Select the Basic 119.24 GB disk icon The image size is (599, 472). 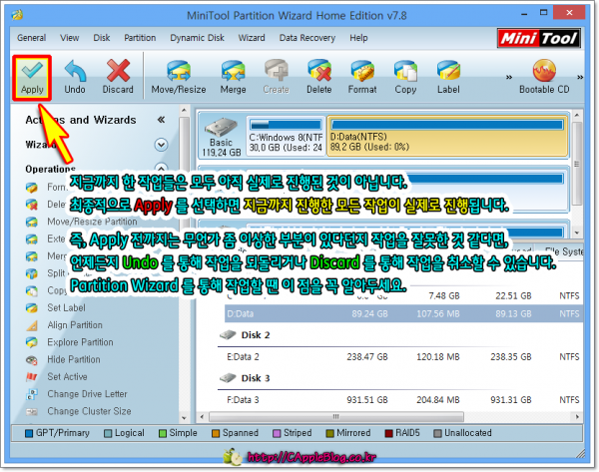click(222, 128)
